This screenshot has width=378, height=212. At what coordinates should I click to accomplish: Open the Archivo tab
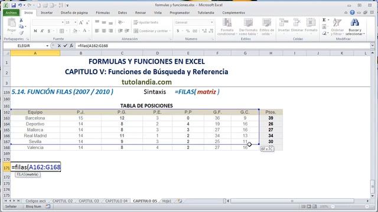(11, 12)
